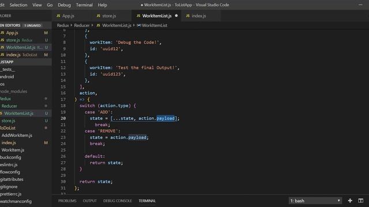Collapse the Redux folder
The height and width of the screenshot is (207, 369).
(x=25, y=98)
